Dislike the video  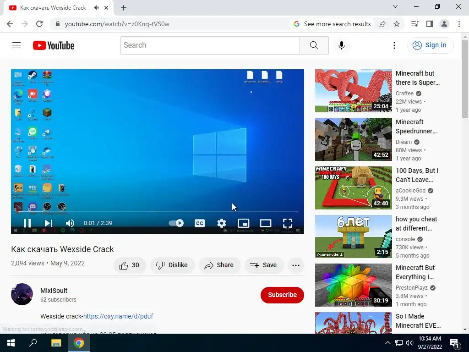click(172, 265)
